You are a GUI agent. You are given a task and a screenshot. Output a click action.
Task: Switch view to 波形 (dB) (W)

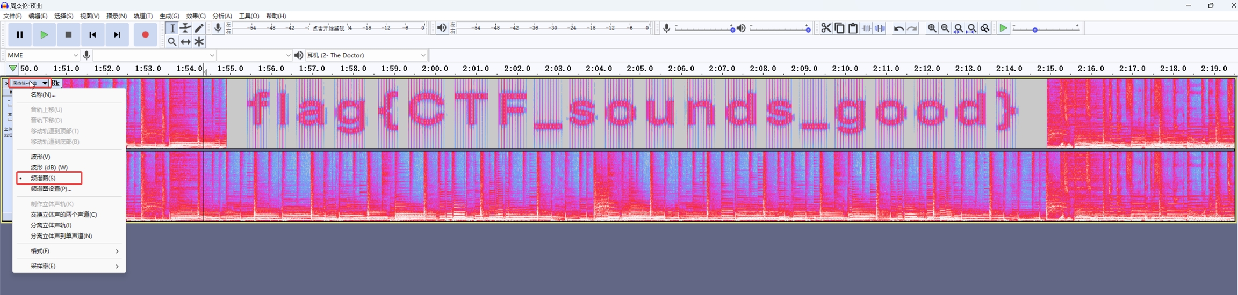coord(49,167)
